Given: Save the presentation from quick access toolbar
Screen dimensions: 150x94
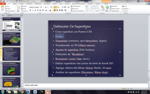Looking at the screenshot, I should point(4,1).
